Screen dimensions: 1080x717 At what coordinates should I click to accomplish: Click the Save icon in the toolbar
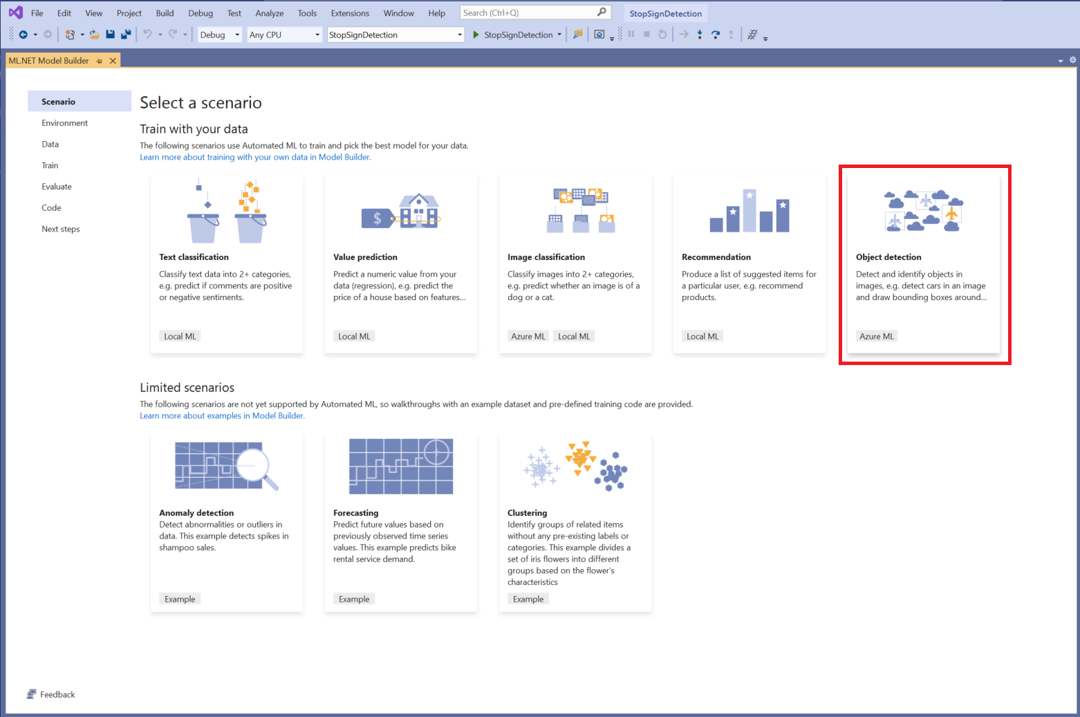(110, 34)
